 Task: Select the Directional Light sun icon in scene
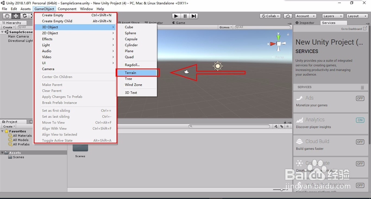point(218,66)
